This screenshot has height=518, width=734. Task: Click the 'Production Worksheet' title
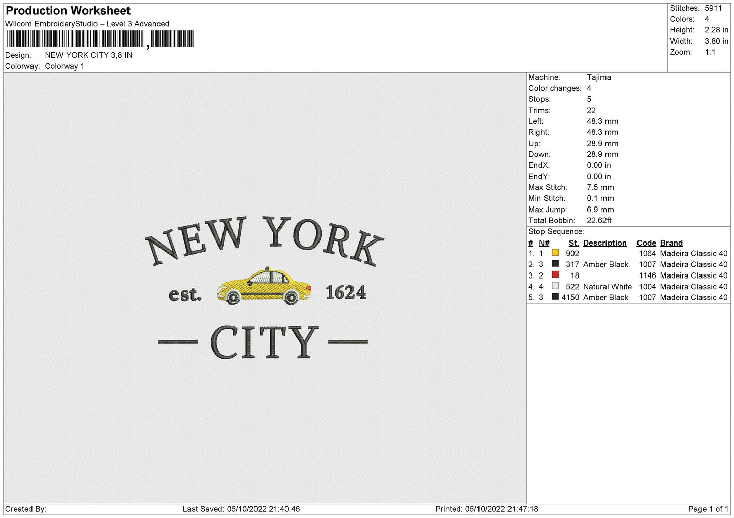click(68, 11)
